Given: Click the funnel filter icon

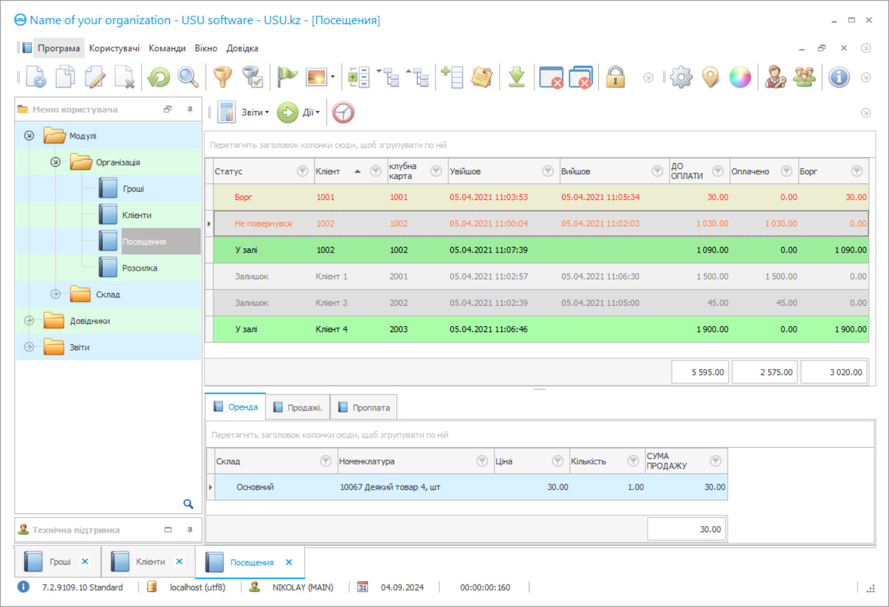Looking at the screenshot, I should pyautogui.click(x=223, y=77).
